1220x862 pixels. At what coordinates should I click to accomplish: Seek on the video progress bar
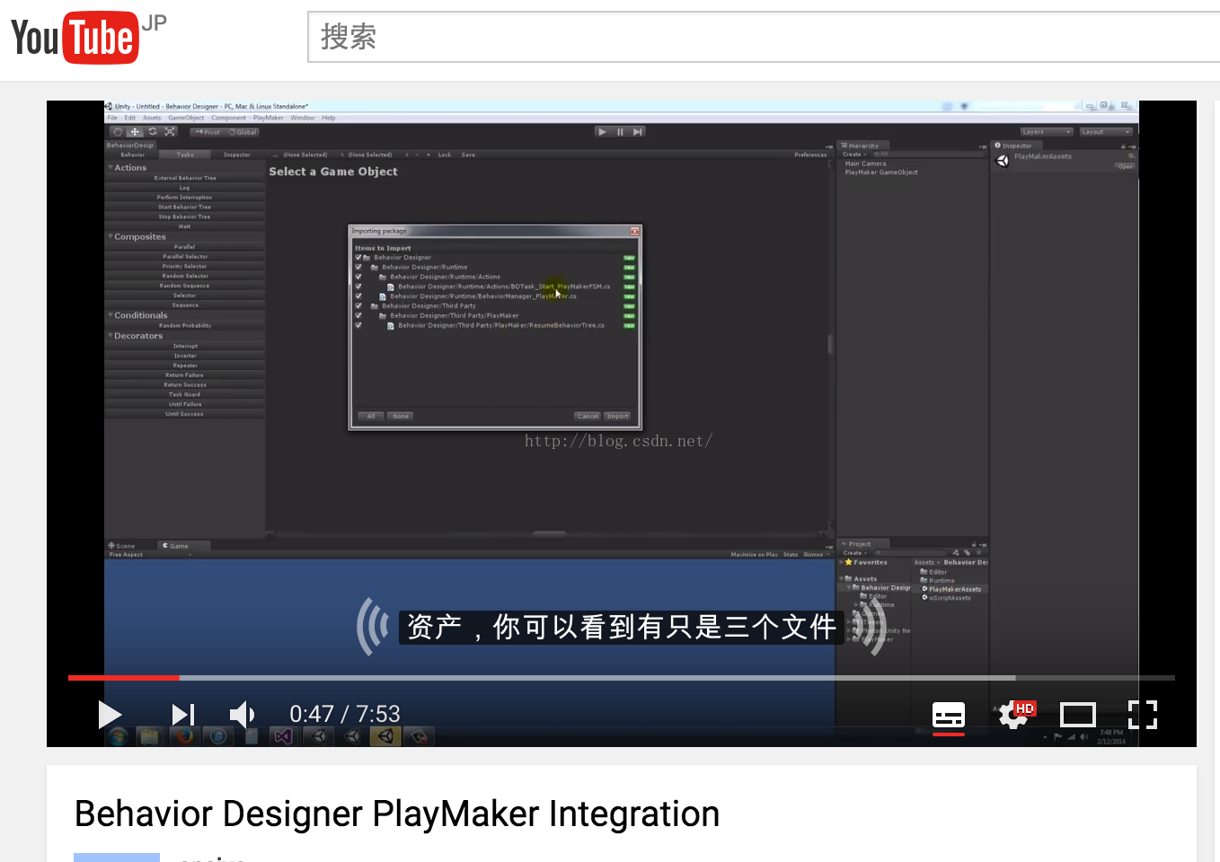(x=622, y=678)
